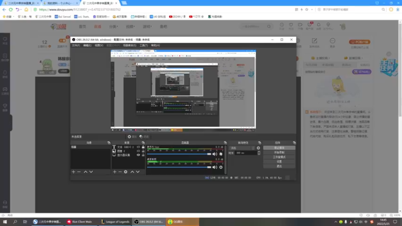
Task: Open OBS File menu
Action: [x=76, y=45]
